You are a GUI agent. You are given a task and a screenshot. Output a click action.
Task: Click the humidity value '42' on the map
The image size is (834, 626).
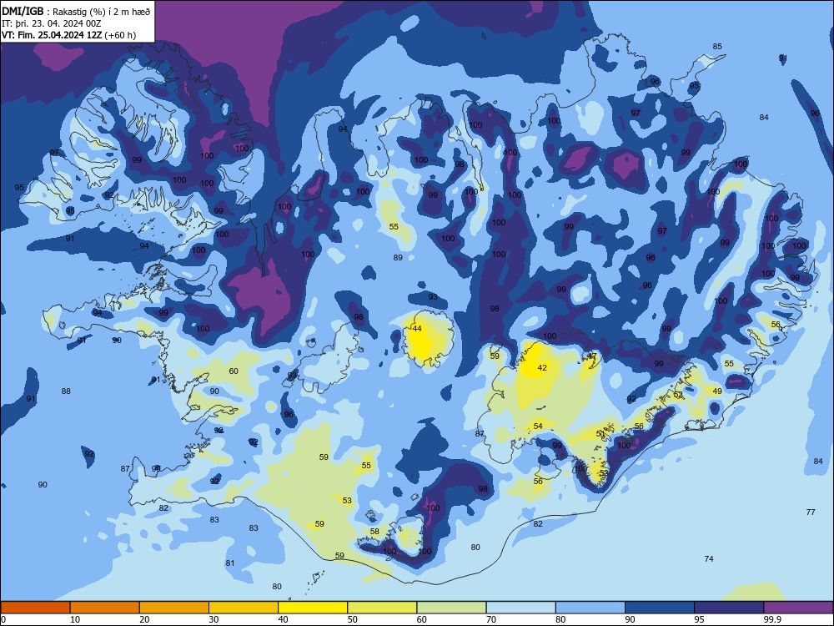pos(542,368)
